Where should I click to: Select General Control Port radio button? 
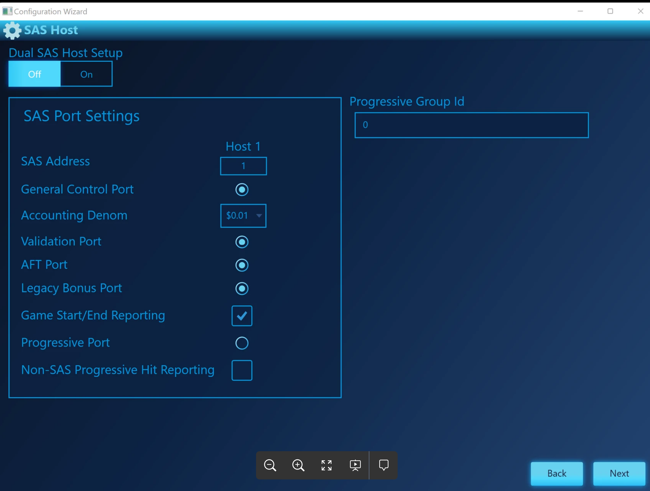click(242, 190)
